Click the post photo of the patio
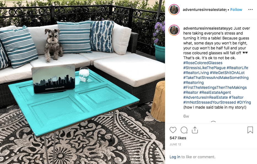 click(82, 82)
